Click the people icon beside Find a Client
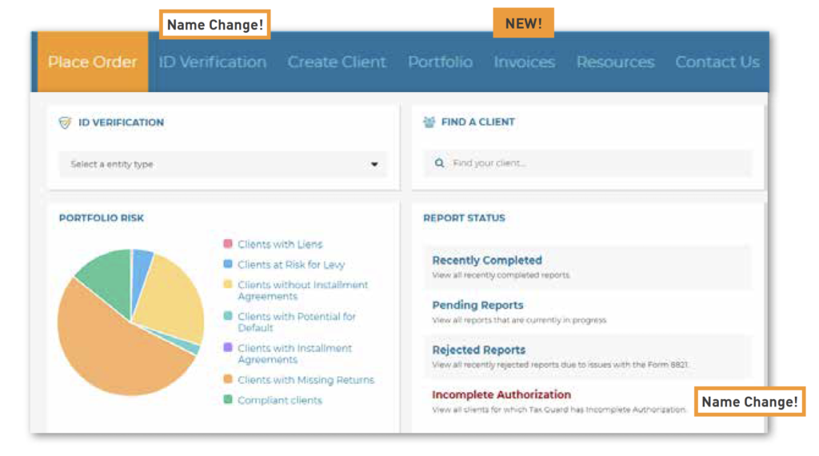Screen dimensions: 819x456 [x=429, y=122]
